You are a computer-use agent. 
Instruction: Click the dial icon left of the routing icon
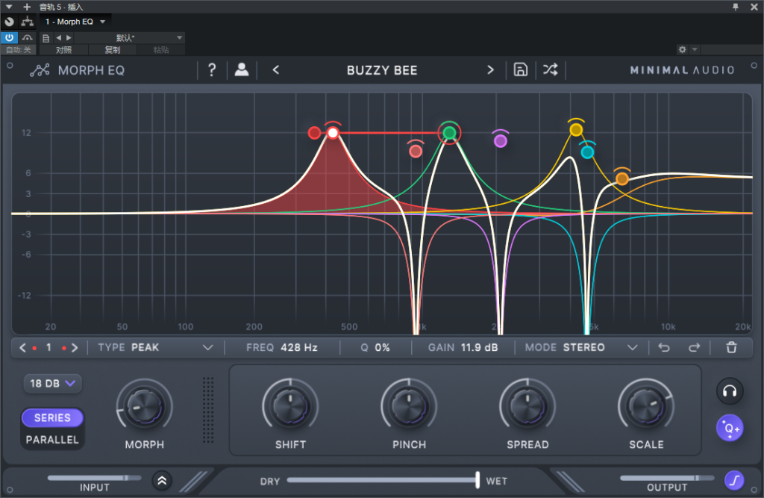[x=9, y=22]
